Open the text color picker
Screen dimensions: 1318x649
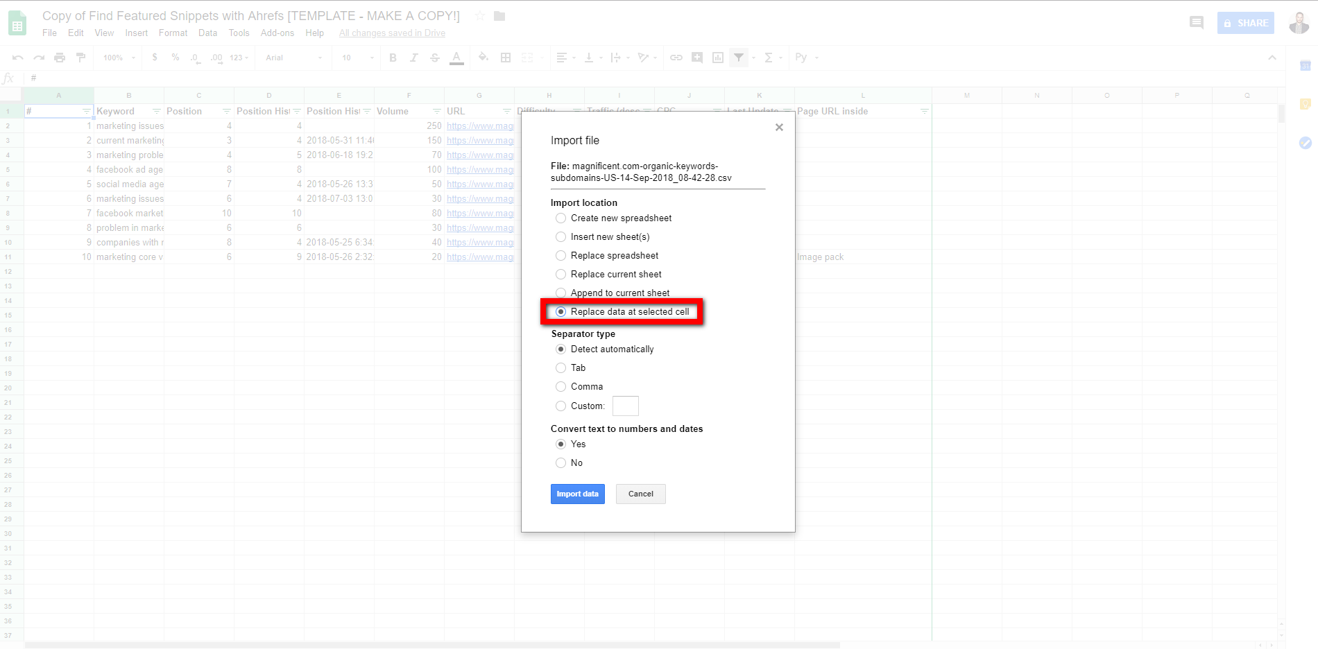coord(456,58)
